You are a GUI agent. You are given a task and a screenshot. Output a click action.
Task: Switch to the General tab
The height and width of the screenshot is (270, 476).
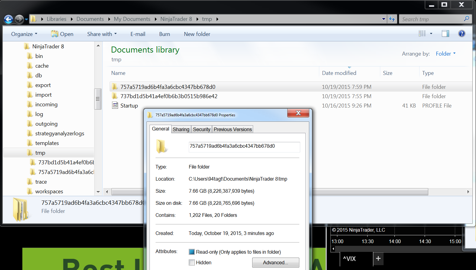point(160,129)
